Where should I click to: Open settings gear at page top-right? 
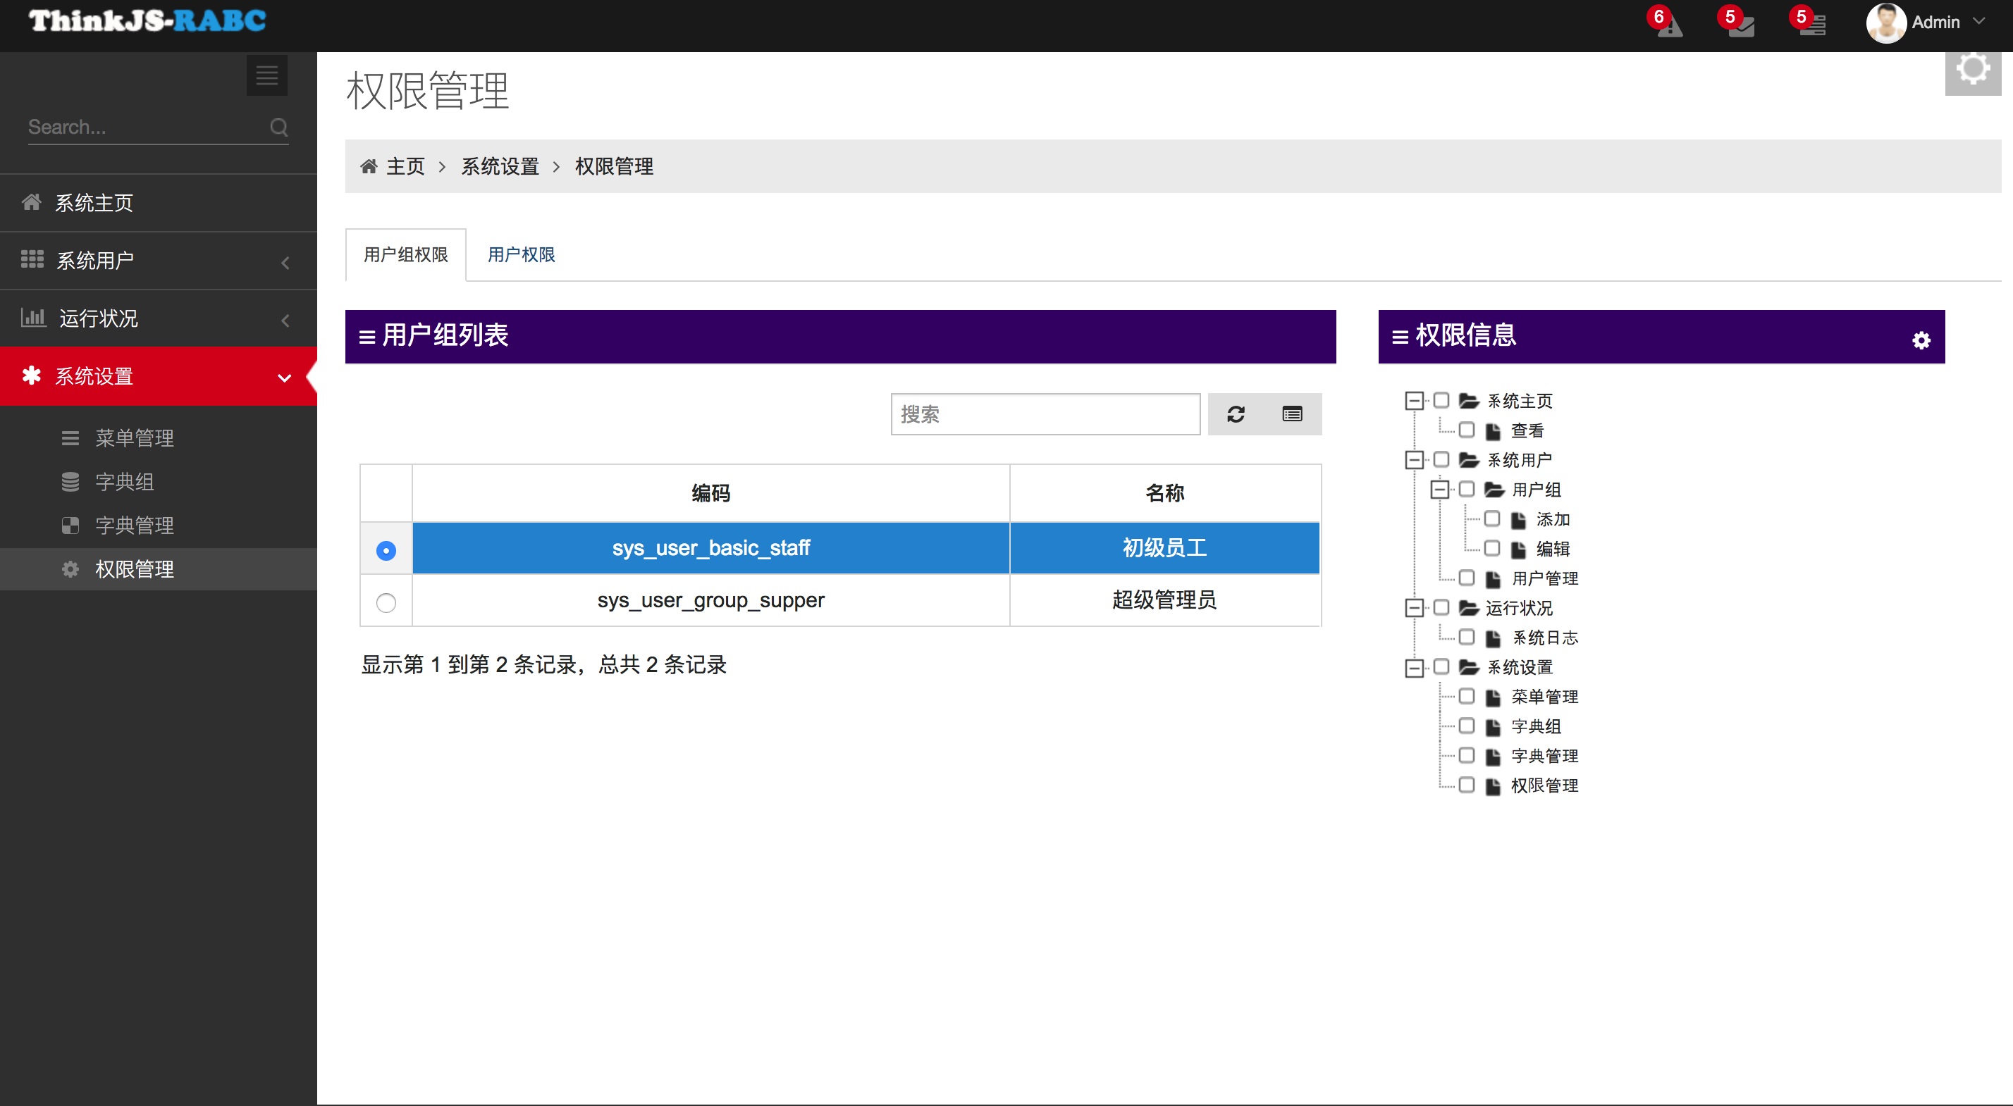[x=1972, y=70]
